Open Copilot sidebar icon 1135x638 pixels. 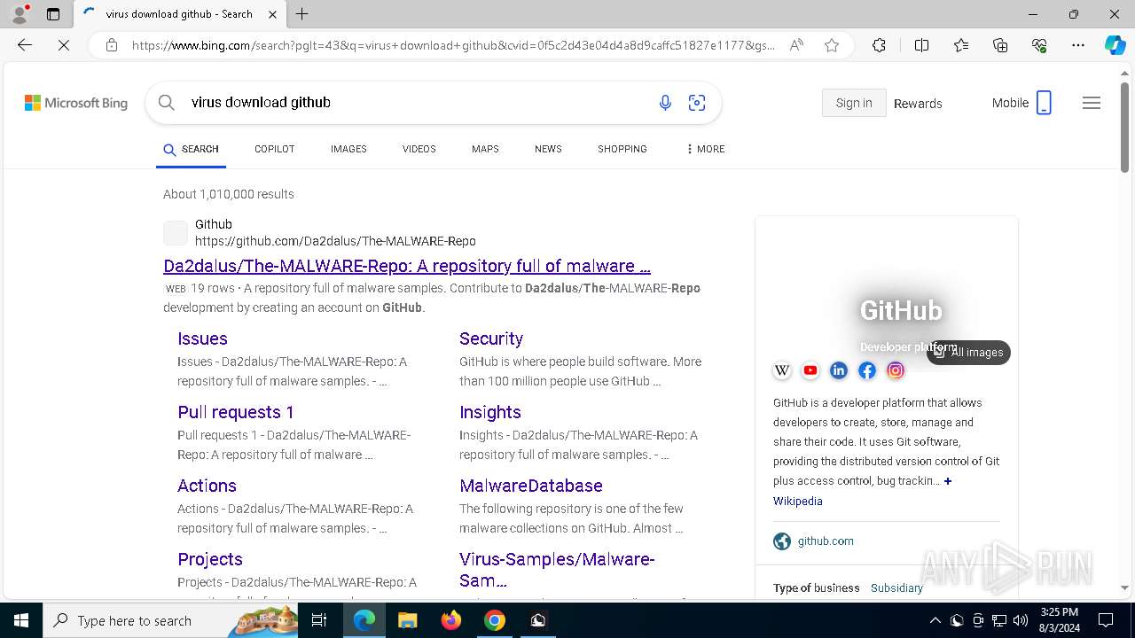1115,45
